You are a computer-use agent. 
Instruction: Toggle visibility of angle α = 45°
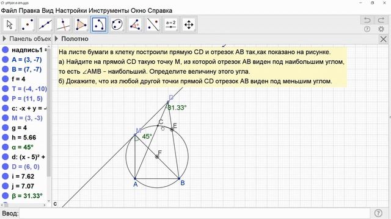[x=5, y=147]
